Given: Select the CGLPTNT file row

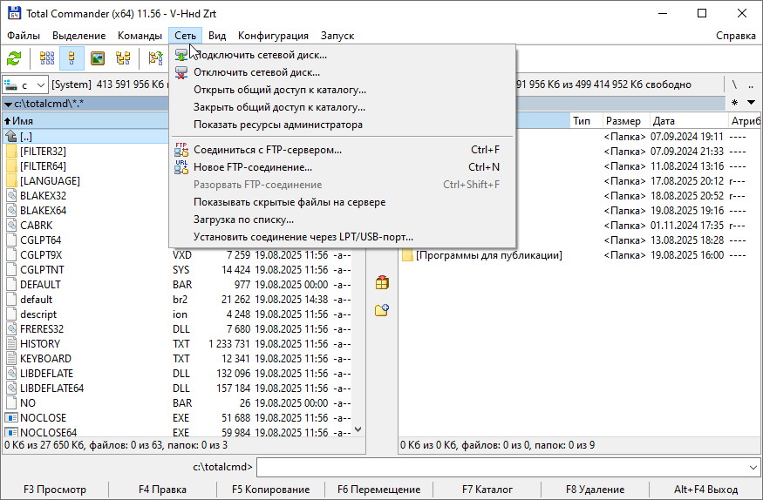Looking at the screenshot, I should point(178,270).
